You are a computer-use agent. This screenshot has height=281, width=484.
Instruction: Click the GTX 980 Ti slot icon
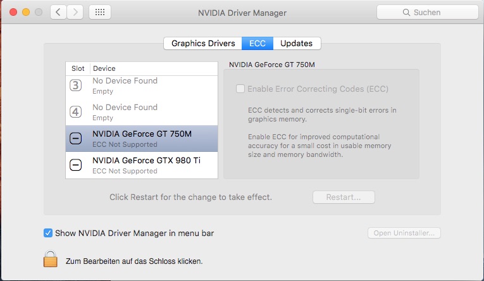pos(76,165)
